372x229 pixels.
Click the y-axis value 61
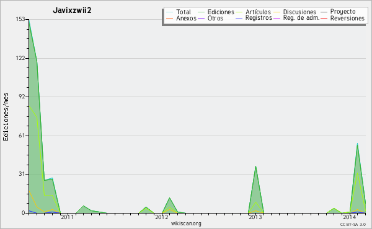coord(22,136)
